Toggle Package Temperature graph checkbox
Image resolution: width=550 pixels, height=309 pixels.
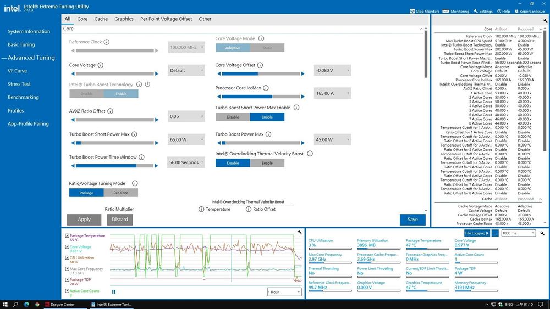(67, 236)
